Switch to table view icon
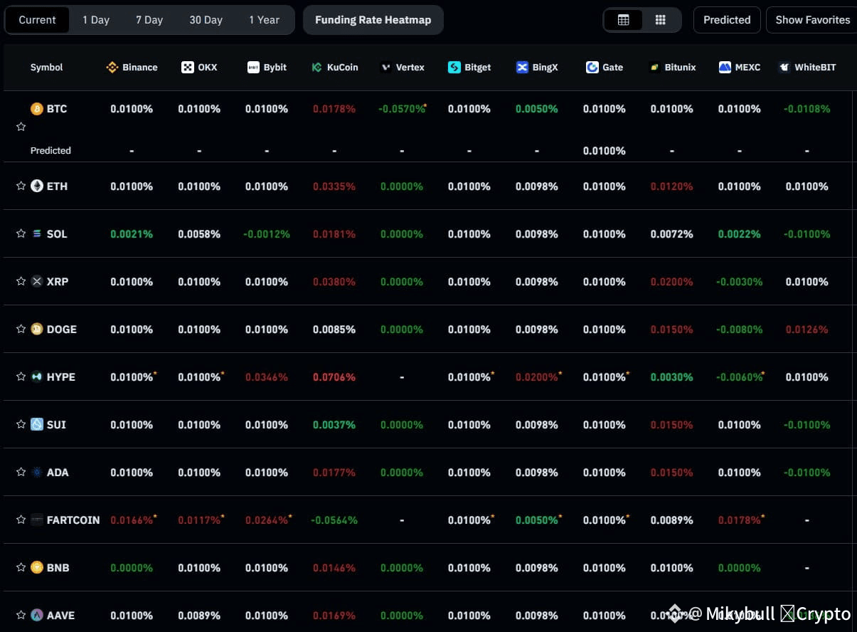The width and height of the screenshot is (857, 632). (624, 20)
